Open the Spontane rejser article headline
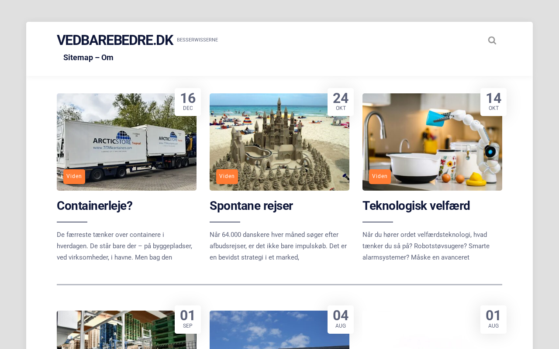This screenshot has height=349, width=559. click(x=251, y=205)
